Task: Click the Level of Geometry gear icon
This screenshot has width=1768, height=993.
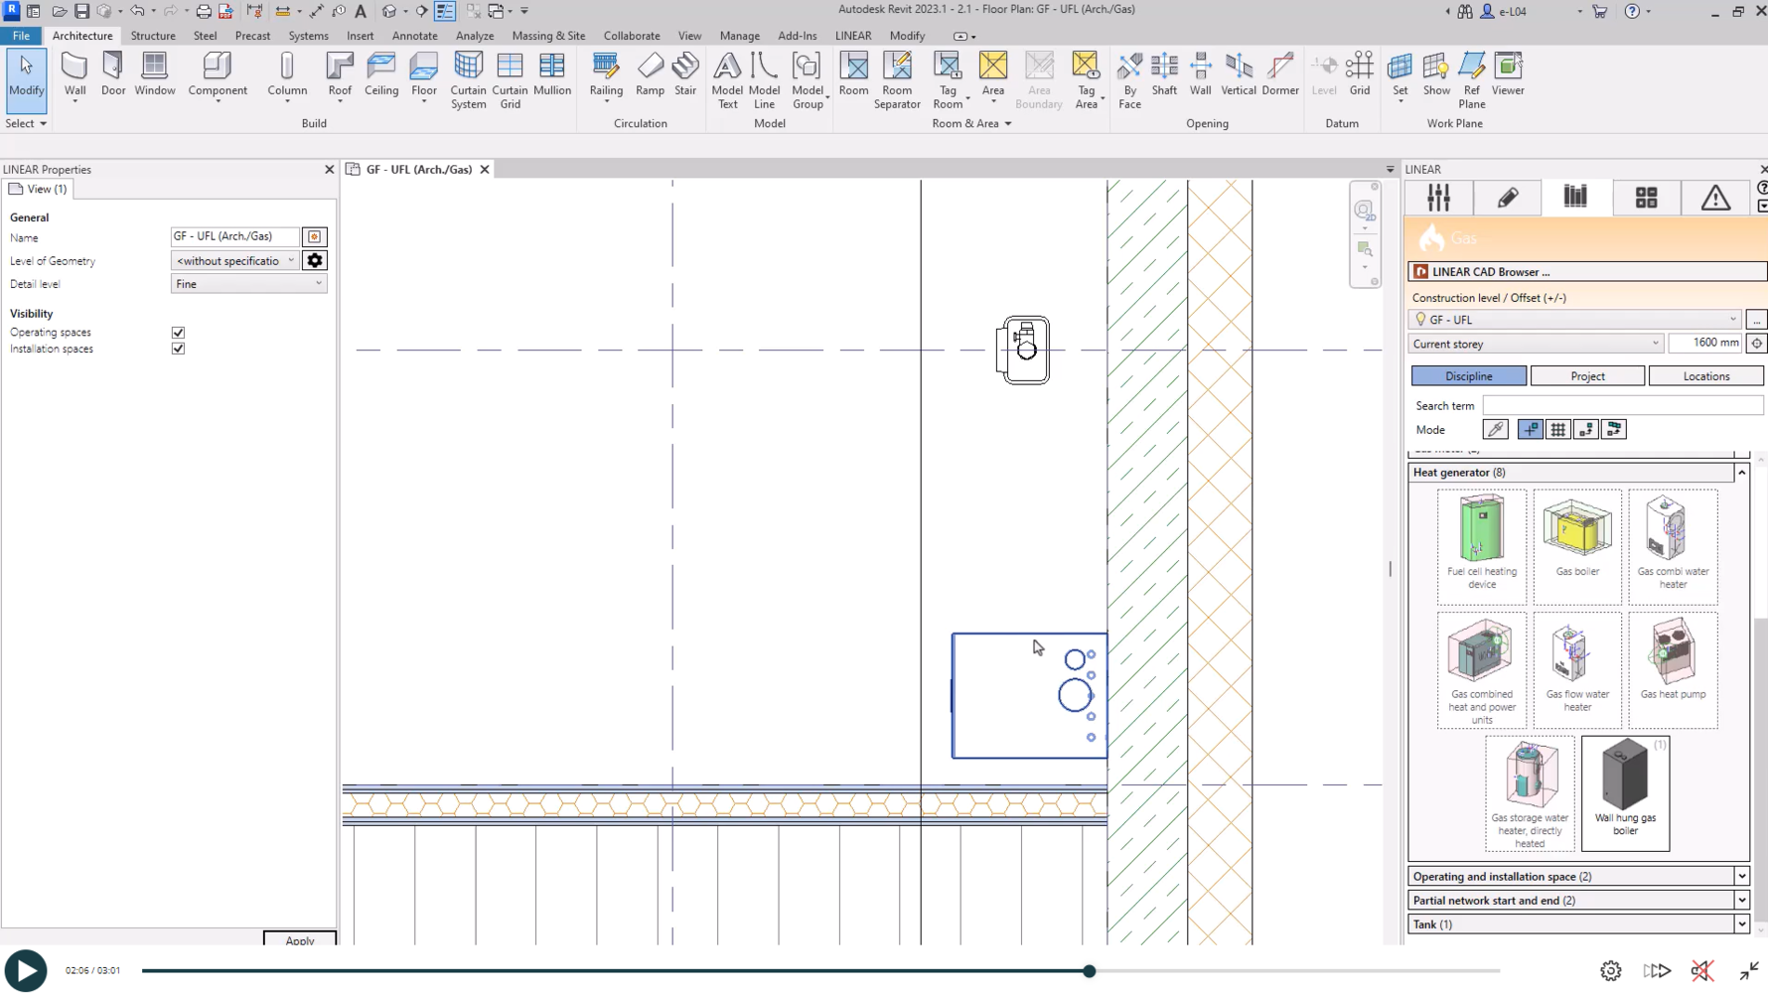Action: coord(315,260)
